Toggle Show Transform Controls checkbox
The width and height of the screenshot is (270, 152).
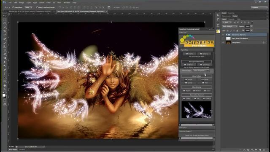point(37,7)
